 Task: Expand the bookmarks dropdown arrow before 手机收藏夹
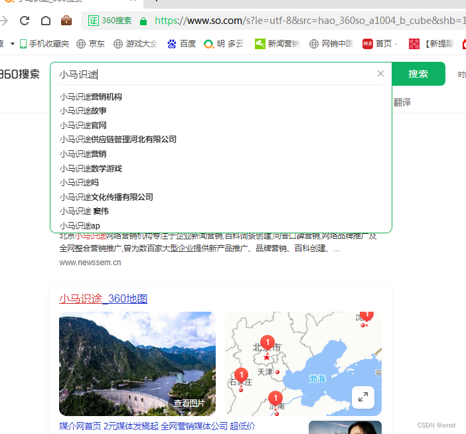(x=13, y=44)
